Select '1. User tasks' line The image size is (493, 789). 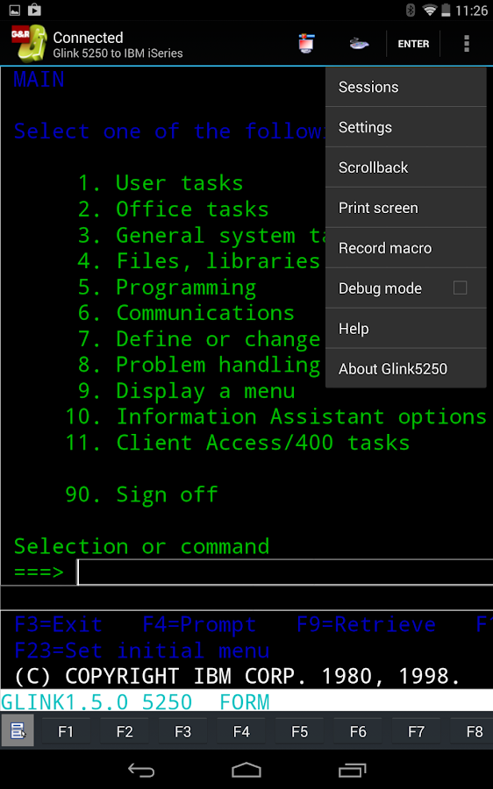[161, 183]
